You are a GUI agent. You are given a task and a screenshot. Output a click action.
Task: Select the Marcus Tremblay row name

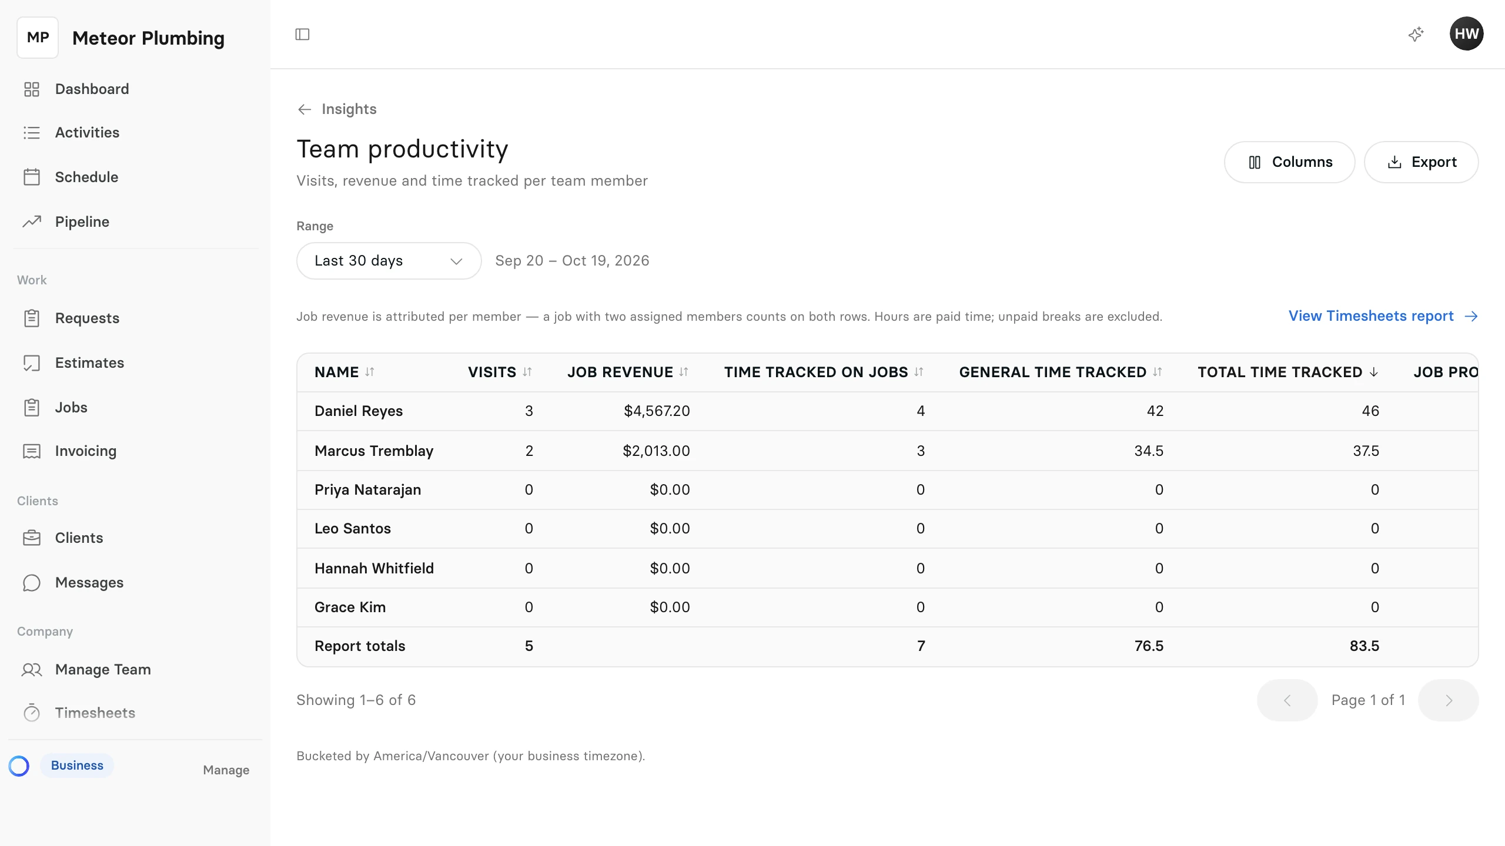374,451
